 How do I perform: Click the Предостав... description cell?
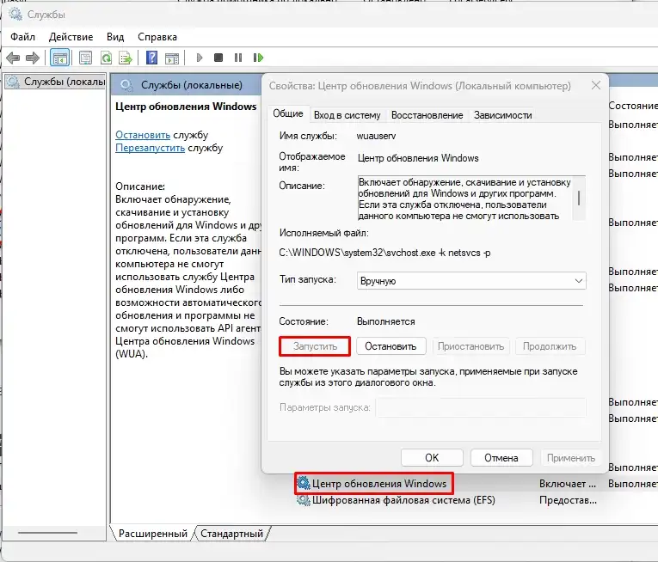568,500
